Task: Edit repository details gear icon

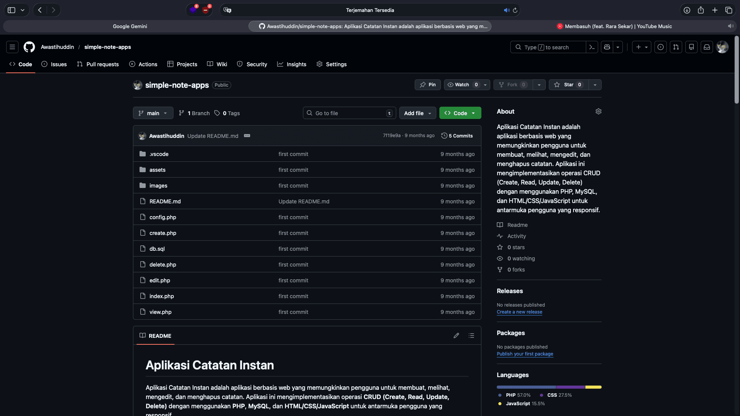Action: click(x=599, y=111)
